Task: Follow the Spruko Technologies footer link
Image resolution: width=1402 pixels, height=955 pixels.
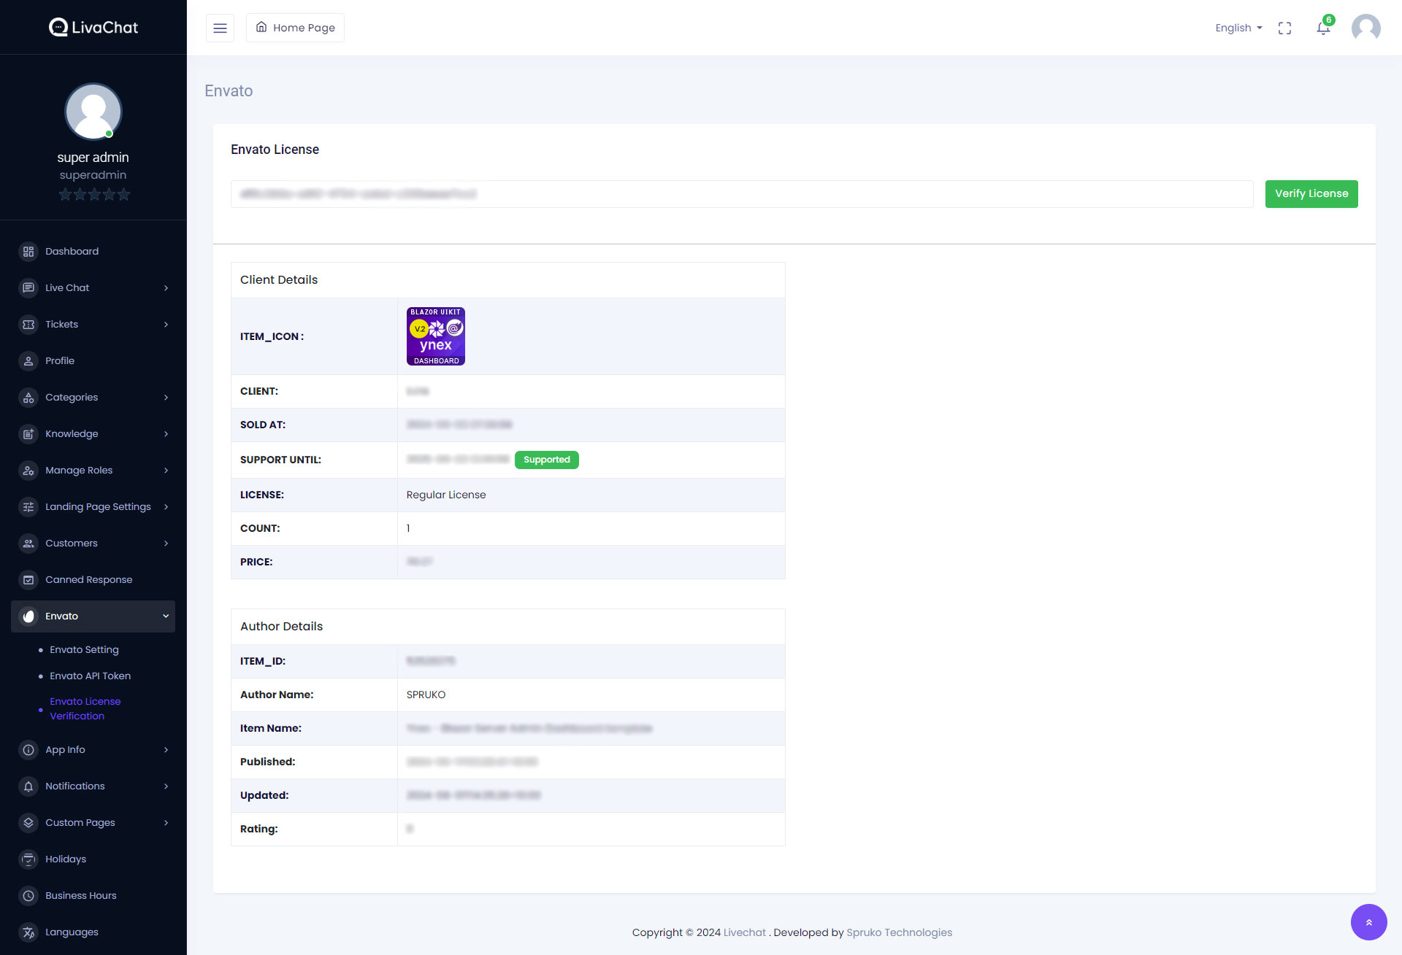Action: pyautogui.click(x=899, y=932)
